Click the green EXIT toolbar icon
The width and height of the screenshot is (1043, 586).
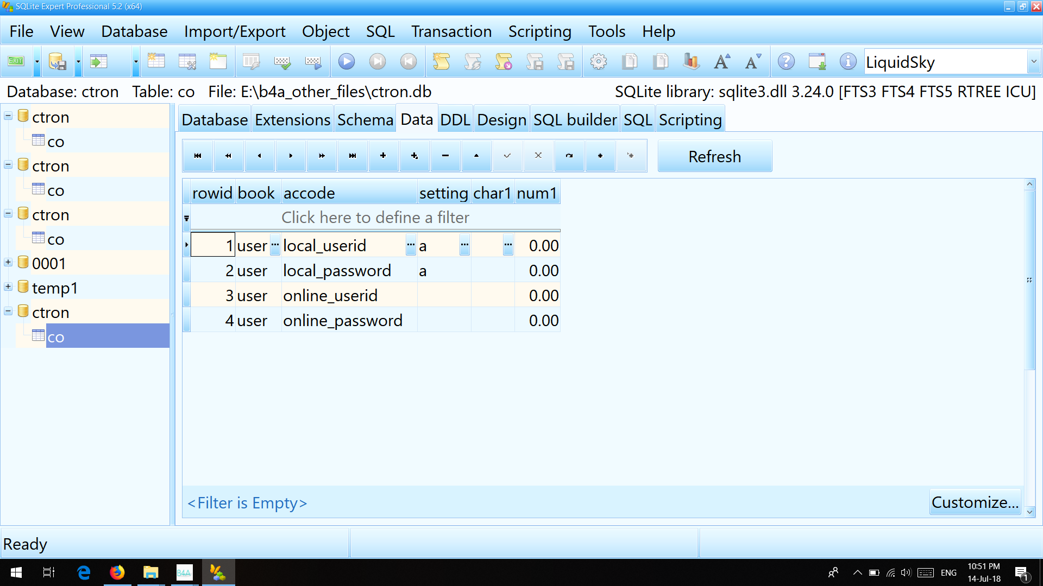tap(16, 61)
